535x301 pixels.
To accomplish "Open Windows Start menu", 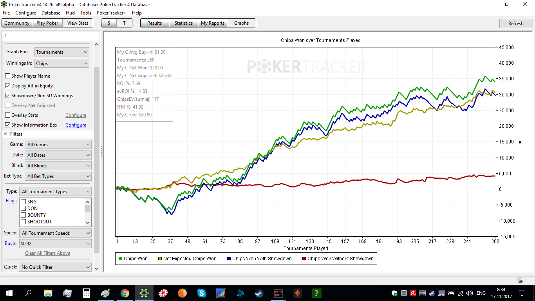I will coord(9,293).
